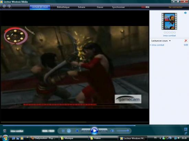Expand hidden system tray icons
Image resolution: width=189 pixels, height=141 pixels.
[x=160, y=138]
